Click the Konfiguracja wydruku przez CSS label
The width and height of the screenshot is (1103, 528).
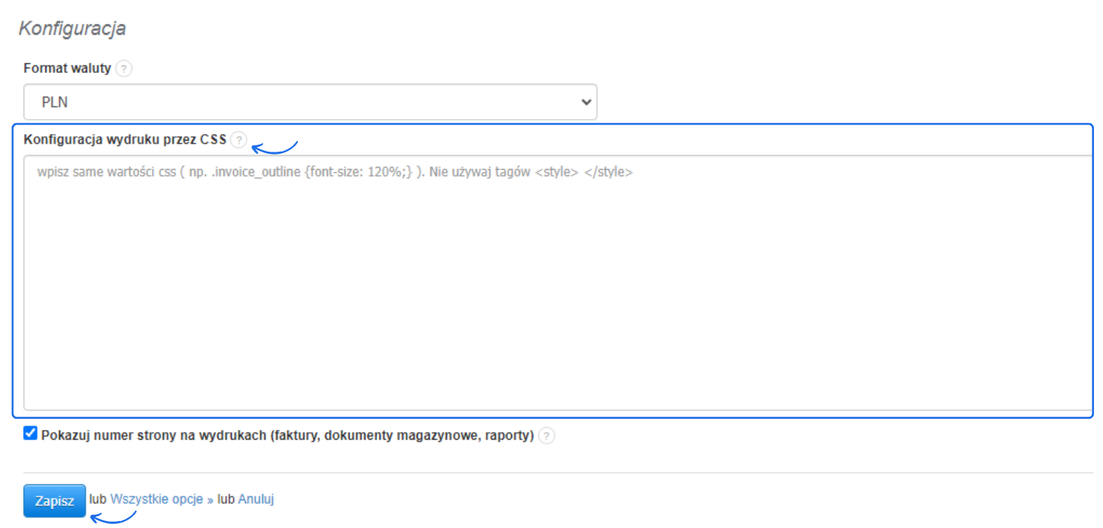(125, 140)
